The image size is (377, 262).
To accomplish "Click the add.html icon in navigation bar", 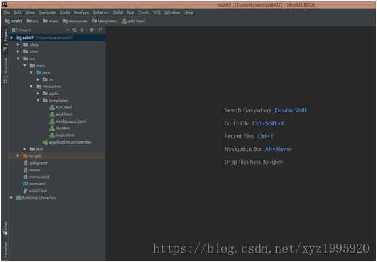I will tap(124, 21).
